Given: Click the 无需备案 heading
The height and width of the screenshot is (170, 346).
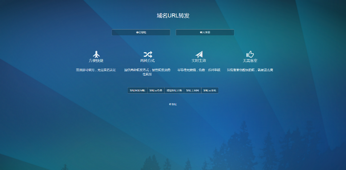Looking at the screenshot, I should tap(250, 61).
